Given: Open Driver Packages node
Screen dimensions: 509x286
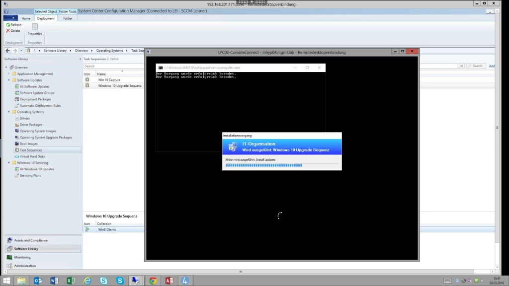Looking at the screenshot, I should pos(31,125).
